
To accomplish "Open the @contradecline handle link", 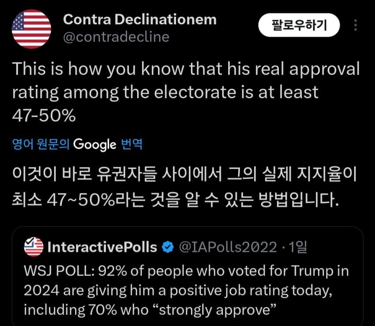I will [x=116, y=37].
